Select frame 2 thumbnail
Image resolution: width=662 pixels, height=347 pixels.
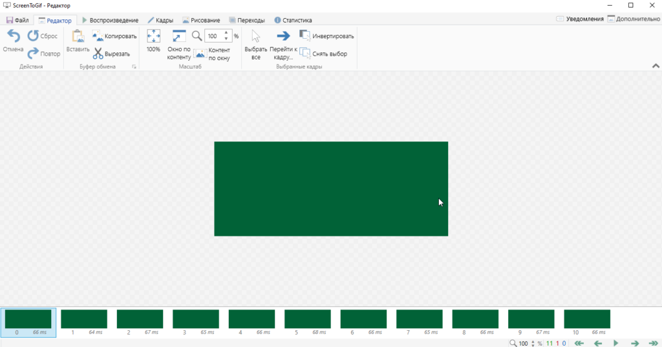(140, 322)
